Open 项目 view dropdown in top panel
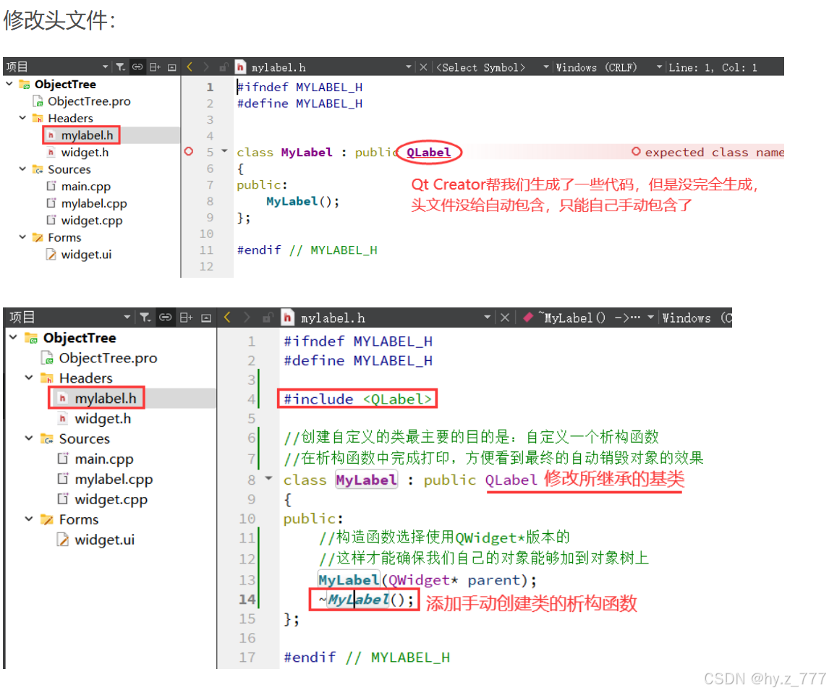Viewport: 829px width, 693px height. click(x=105, y=67)
